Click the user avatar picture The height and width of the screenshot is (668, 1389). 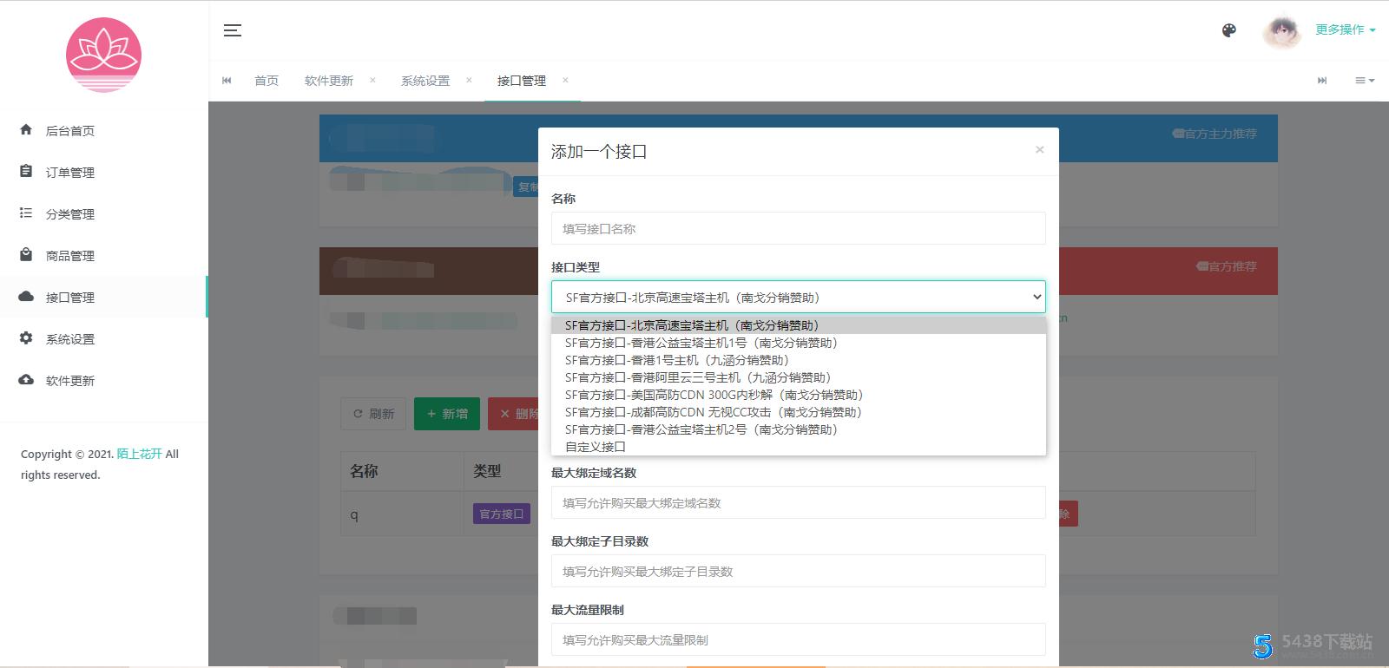pyautogui.click(x=1282, y=32)
